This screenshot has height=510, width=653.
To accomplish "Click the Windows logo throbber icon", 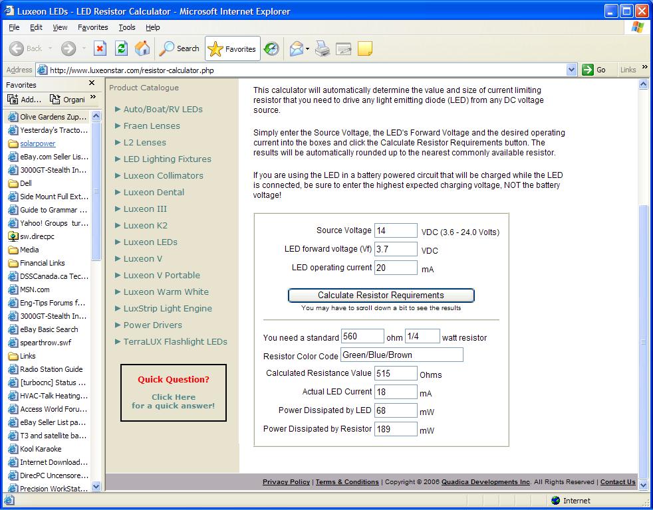I will click(x=638, y=27).
